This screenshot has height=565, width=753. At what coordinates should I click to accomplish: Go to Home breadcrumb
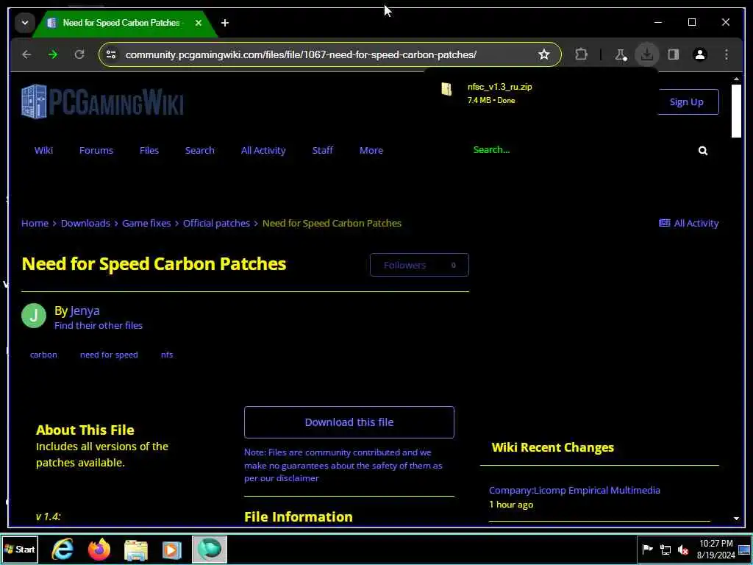35,224
